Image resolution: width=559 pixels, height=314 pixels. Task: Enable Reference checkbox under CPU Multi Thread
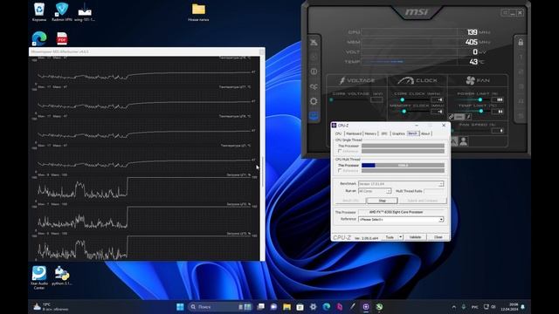(340, 171)
